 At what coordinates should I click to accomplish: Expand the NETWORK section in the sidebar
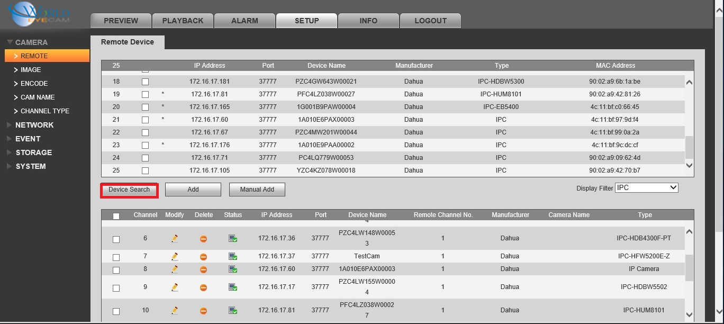point(34,125)
